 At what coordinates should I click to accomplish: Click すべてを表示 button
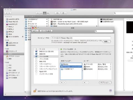pyautogui.click(x=46, y=31)
